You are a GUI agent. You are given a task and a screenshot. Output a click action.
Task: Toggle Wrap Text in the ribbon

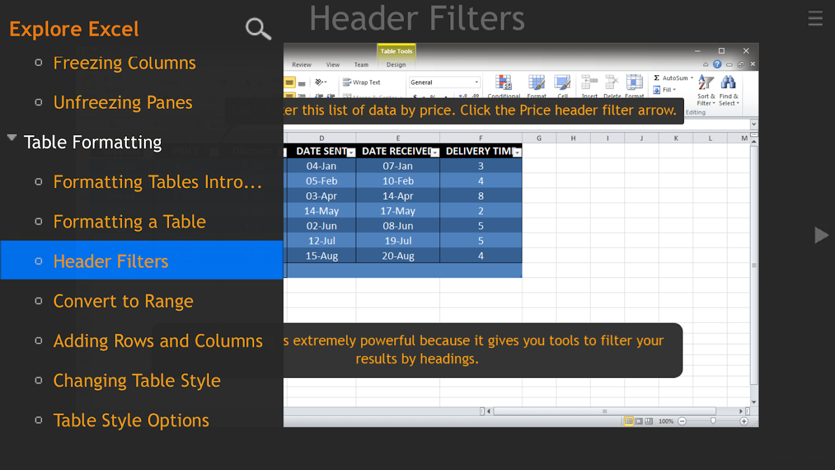point(362,82)
